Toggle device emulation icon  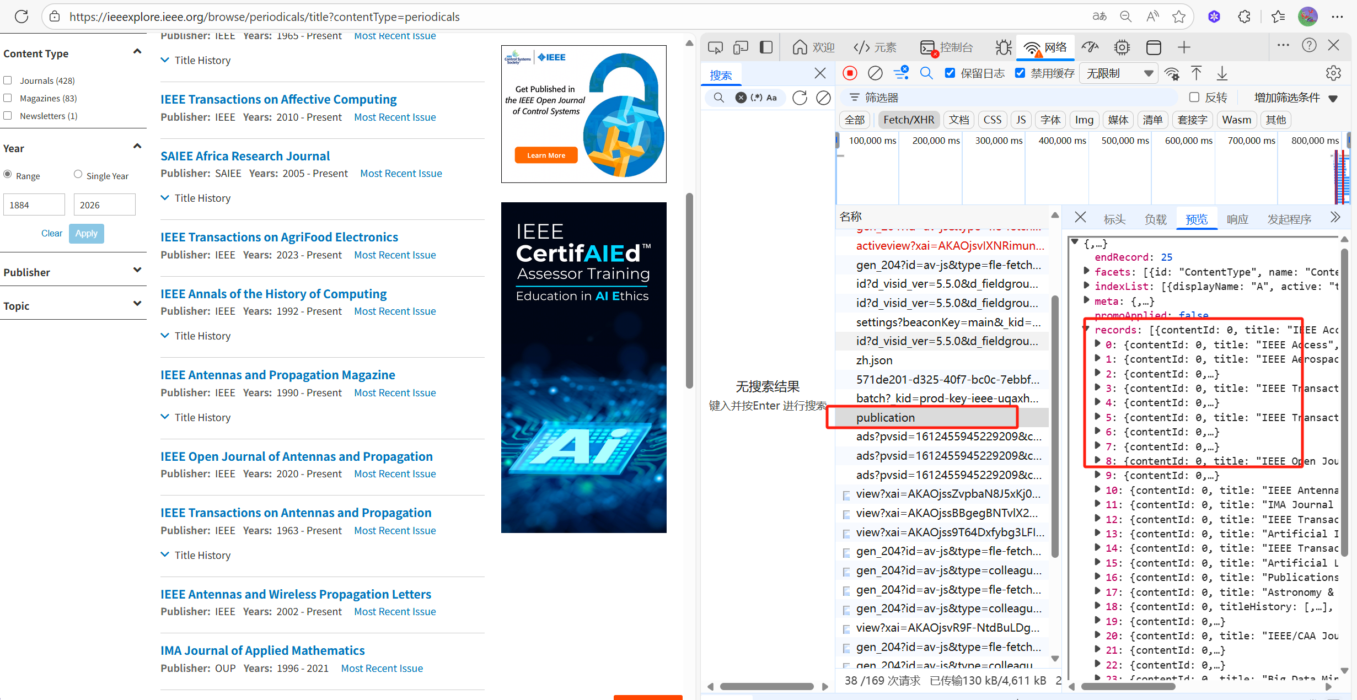point(741,48)
